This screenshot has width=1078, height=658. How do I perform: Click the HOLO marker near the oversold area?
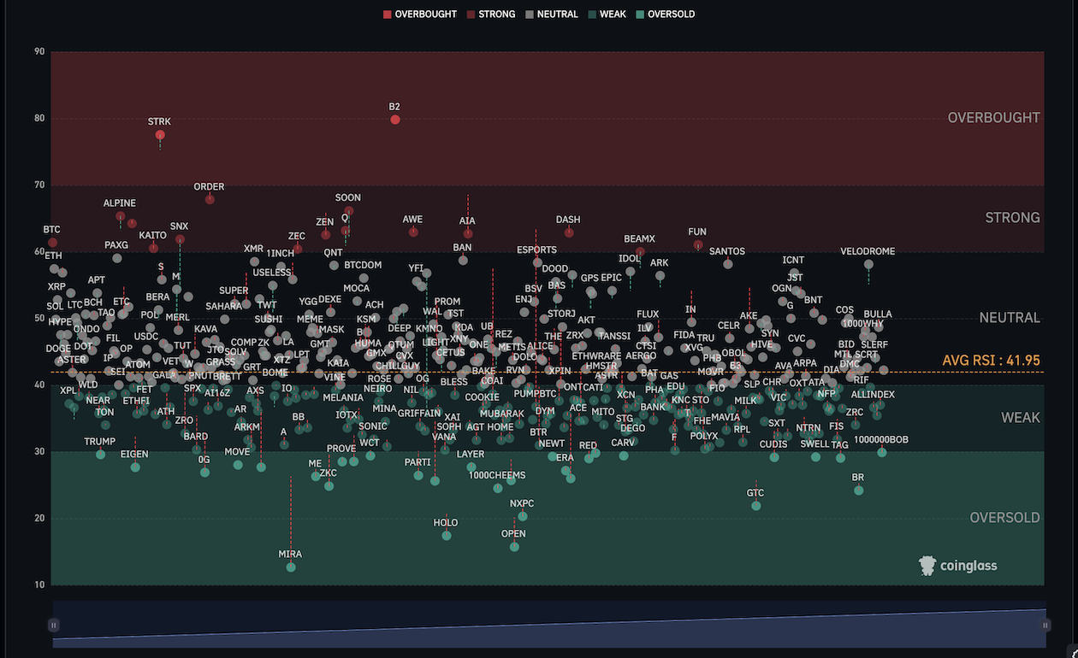click(x=446, y=535)
